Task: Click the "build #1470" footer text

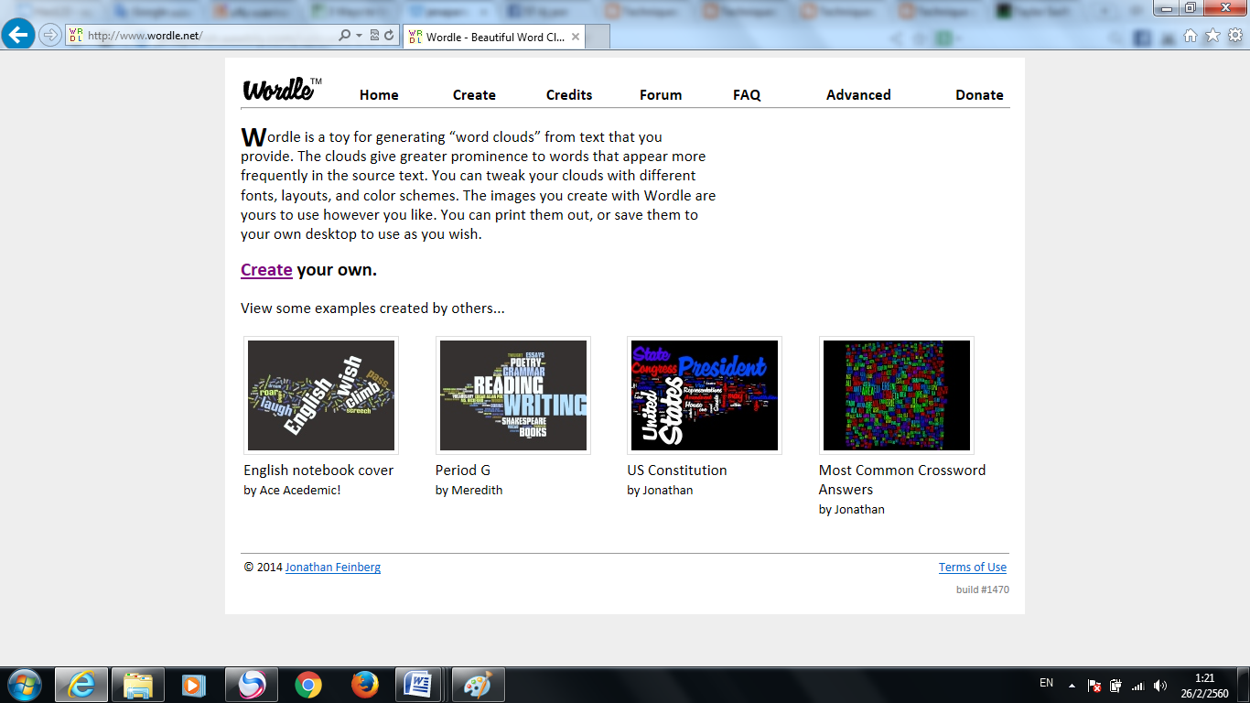Action: [x=983, y=589]
